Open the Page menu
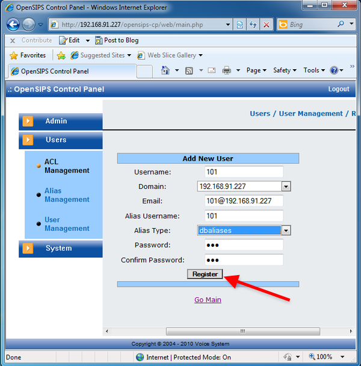This screenshot has height=366, width=361. 256,70
